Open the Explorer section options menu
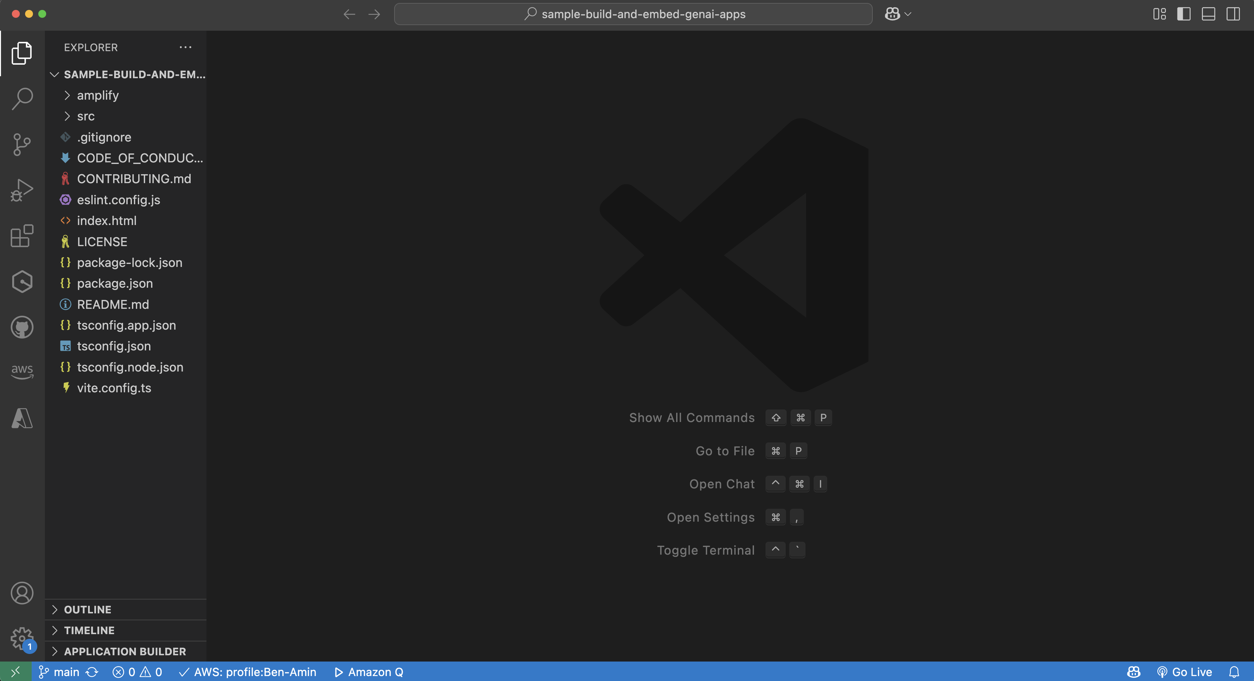The image size is (1254, 681). click(x=185, y=47)
